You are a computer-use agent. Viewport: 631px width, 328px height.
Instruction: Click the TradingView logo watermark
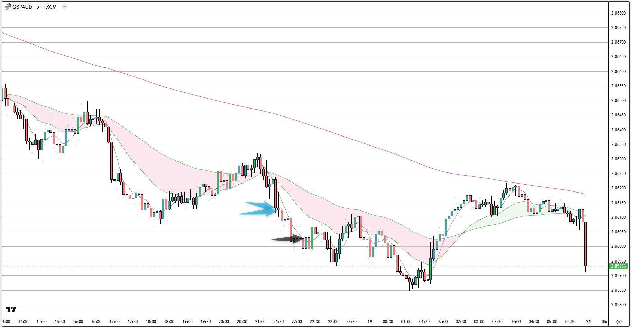click(11, 309)
